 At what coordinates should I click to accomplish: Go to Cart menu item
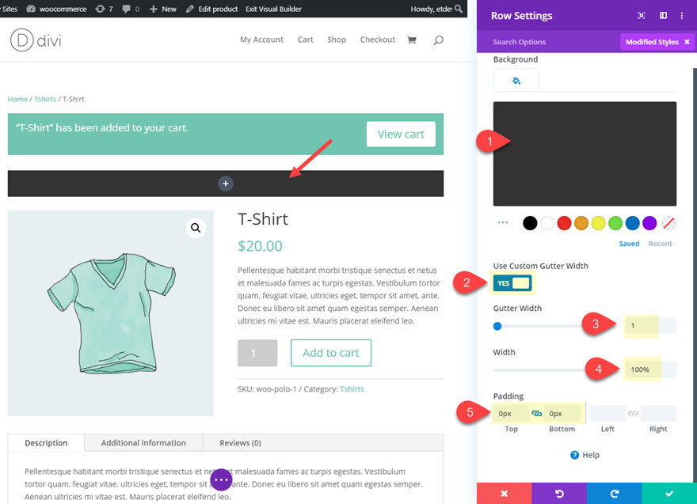tap(305, 40)
